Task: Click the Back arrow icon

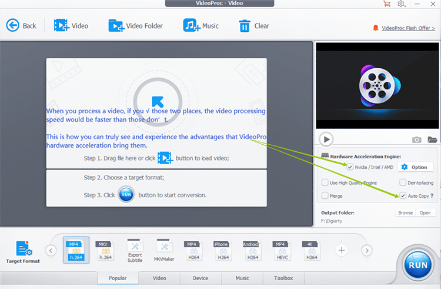Action: 13,25
